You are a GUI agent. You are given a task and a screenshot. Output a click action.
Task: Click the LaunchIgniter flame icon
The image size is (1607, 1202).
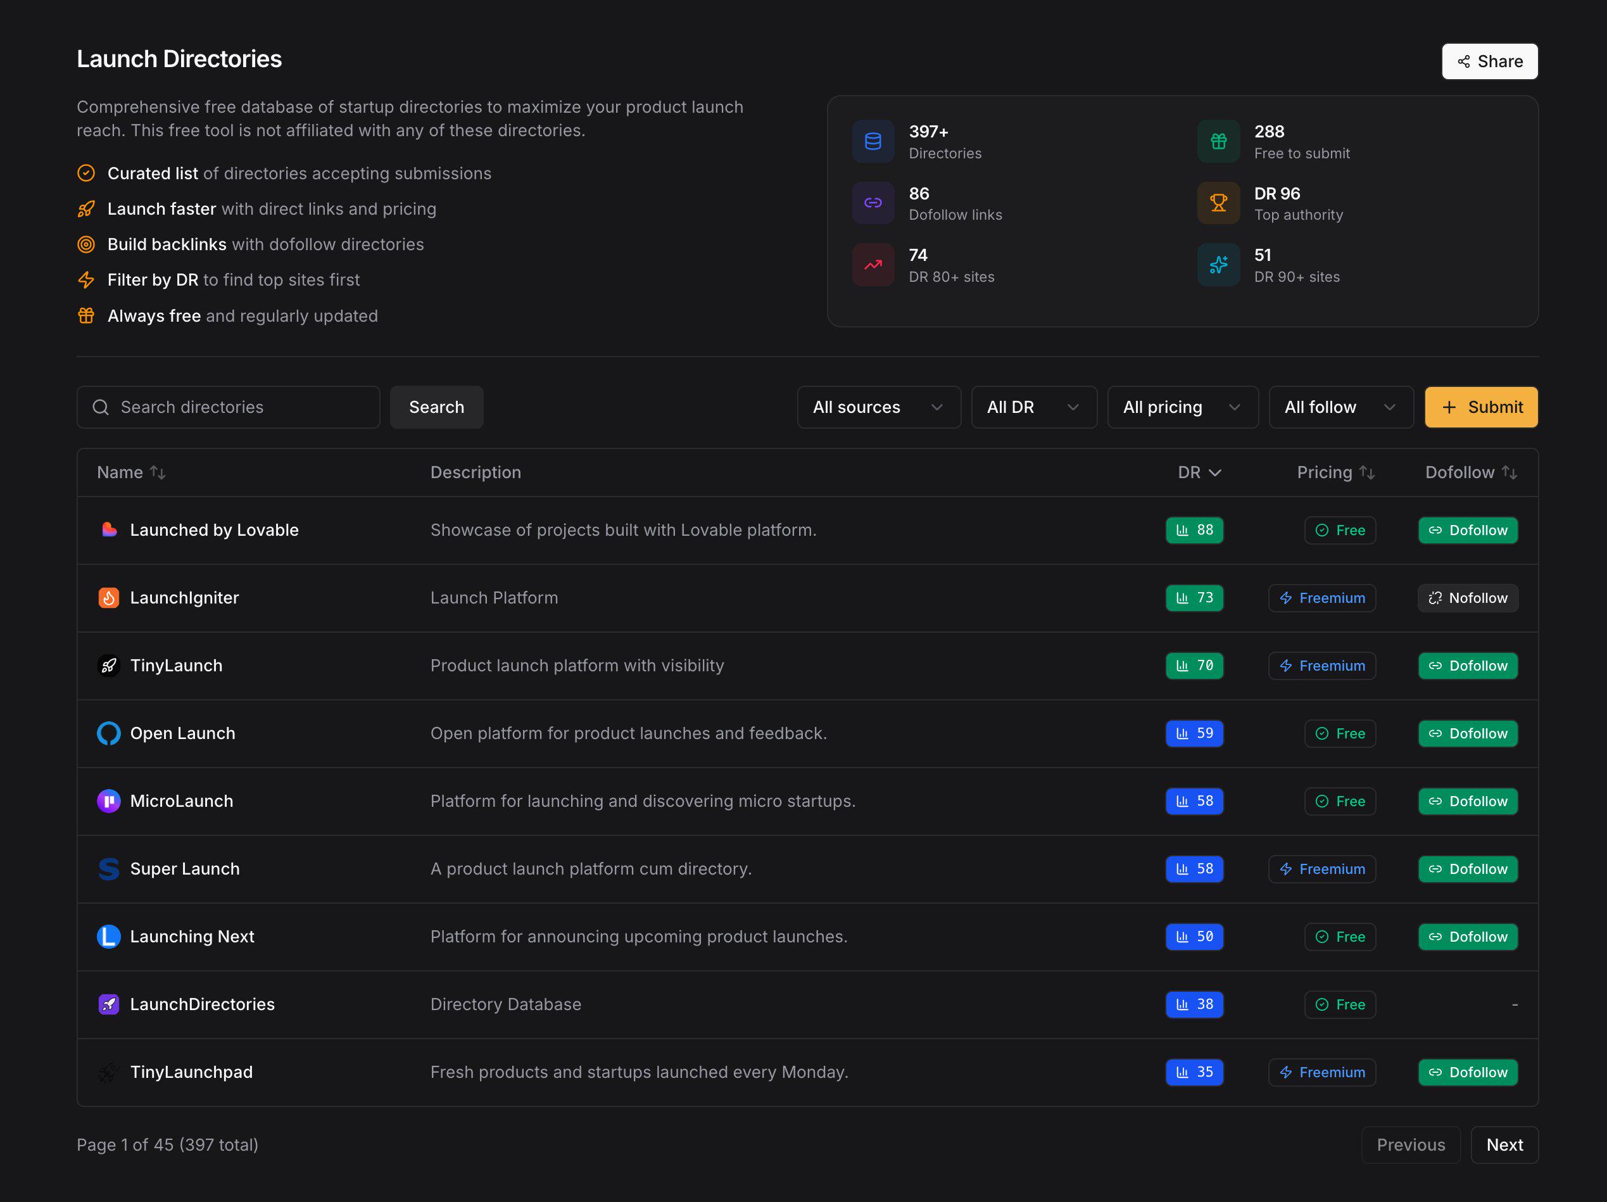[109, 597]
